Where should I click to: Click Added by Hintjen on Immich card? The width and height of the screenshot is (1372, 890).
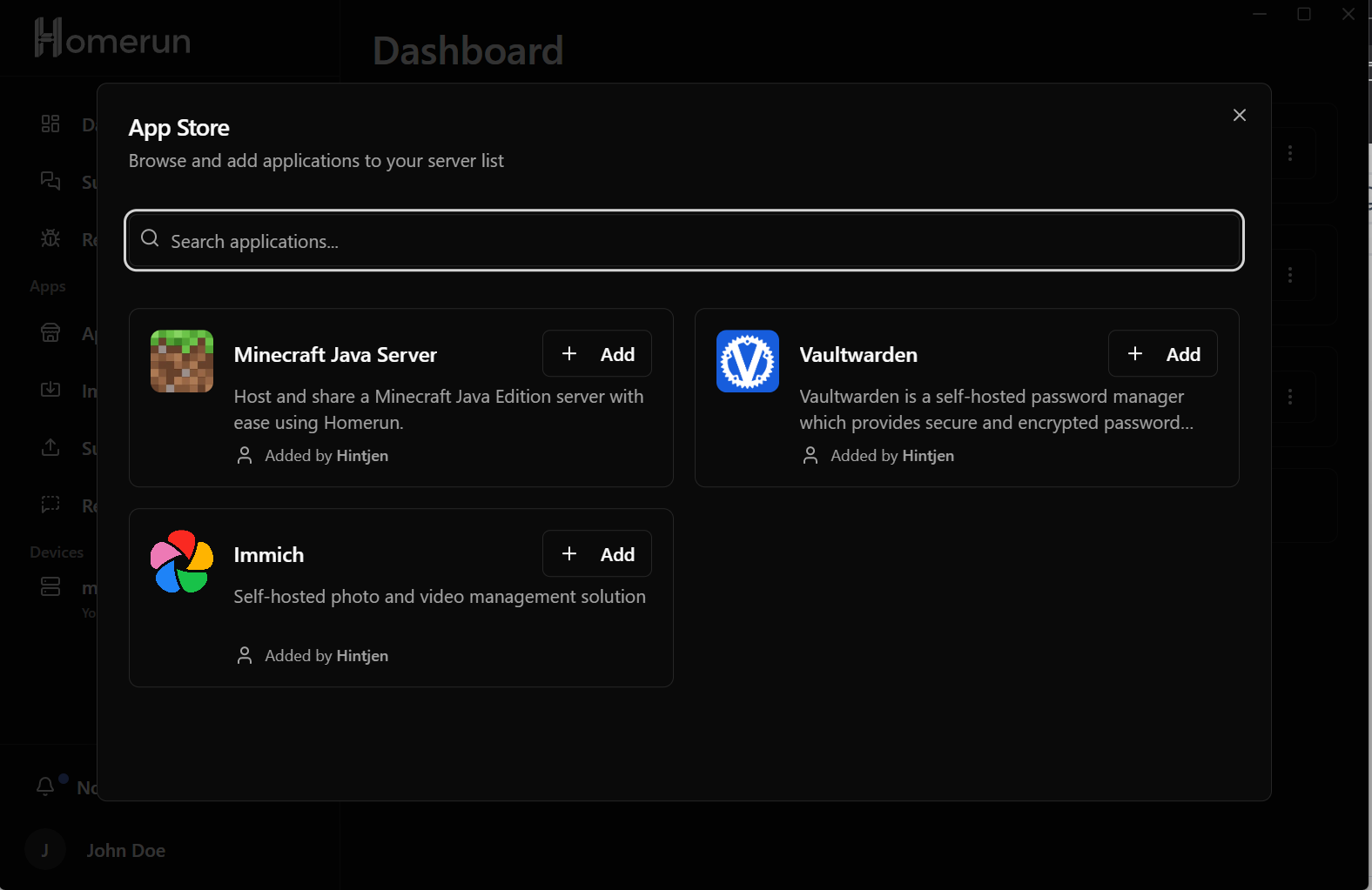coord(326,656)
